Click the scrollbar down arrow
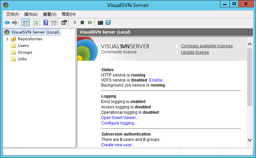This screenshot has height=158, width=256. (x=250, y=140)
